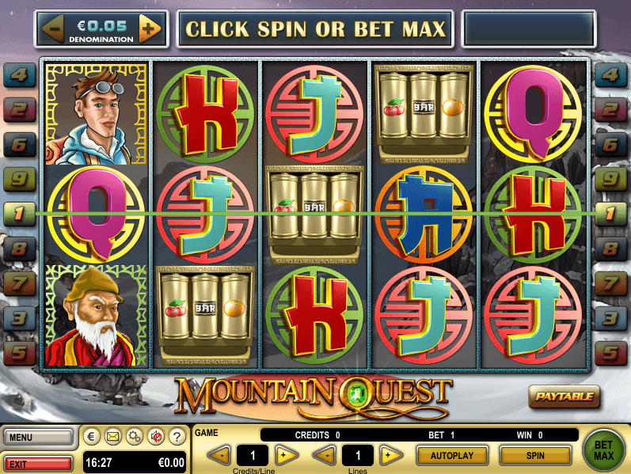This screenshot has height=474, width=631.
Task: Hit the green BET MAX button
Action: coord(603,450)
